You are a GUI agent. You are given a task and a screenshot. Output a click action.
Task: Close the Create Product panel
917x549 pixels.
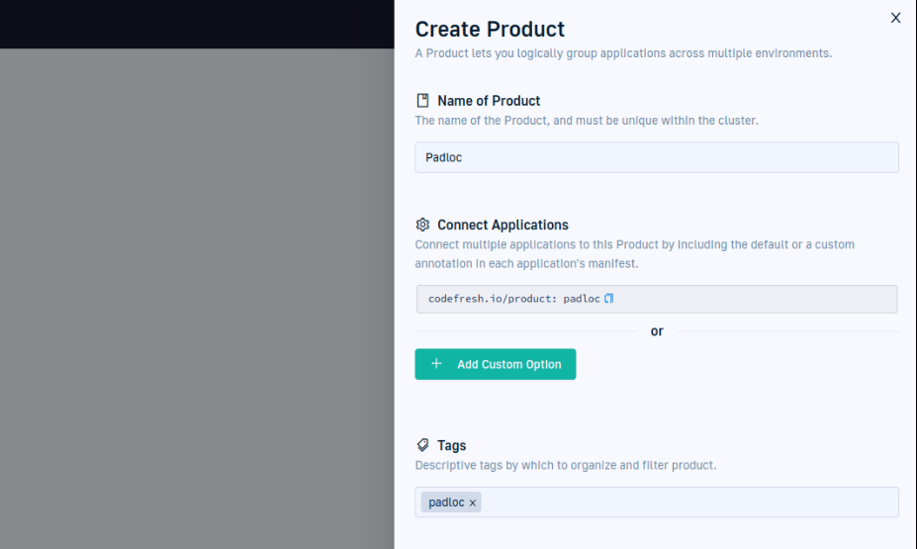click(895, 18)
